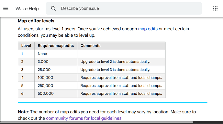
Task: Open the map edits link
Action: 148,29
